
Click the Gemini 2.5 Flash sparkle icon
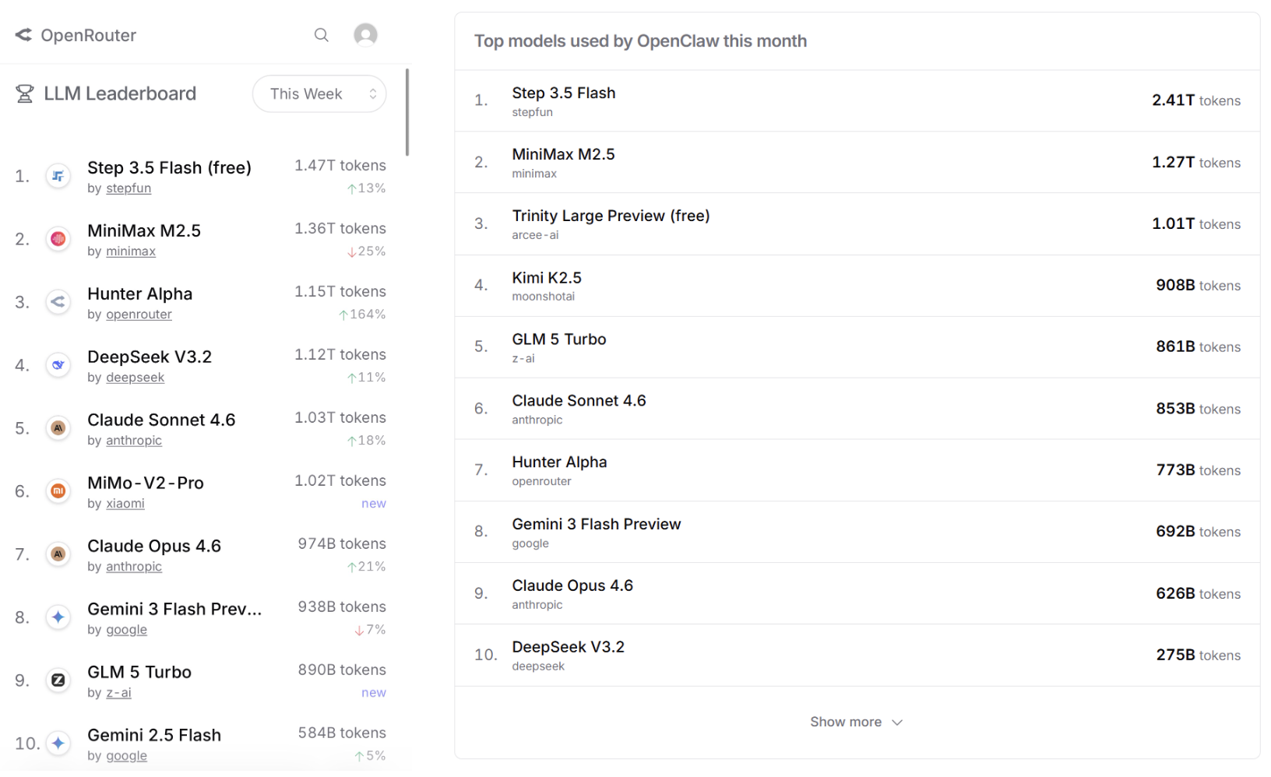pos(58,744)
